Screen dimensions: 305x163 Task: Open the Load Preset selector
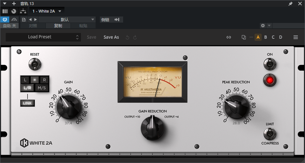point(43,37)
